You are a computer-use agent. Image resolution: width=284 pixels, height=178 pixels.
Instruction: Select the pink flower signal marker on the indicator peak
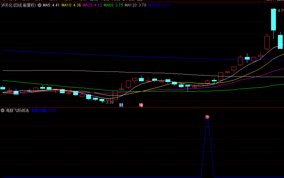point(207,117)
